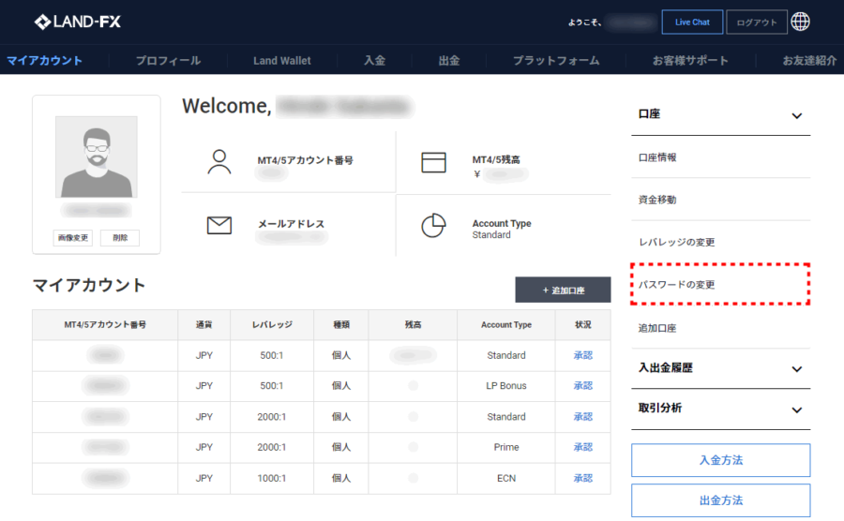Viewport: 844px width, 521px height.
Task: Click 個人 in the Prime row
Action: (341, 447)
